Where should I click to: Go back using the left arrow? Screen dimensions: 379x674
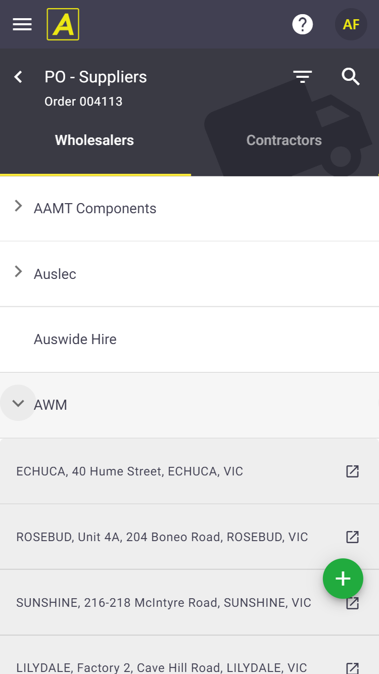pyautogui.click(x=19, y=77)
